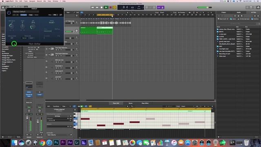Open the Factory Default preset menu
The height and width of the screenshot is (147, 261).
[x=26, y=12]
